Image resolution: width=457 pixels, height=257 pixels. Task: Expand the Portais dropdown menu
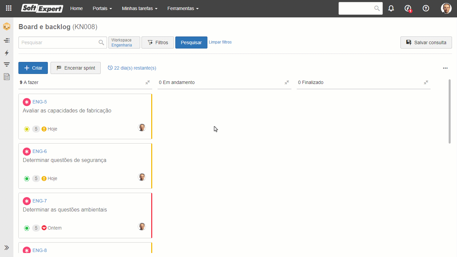coord(102,8)
